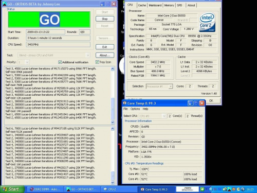Image resolution: width=257 pixels, height=193 pixels.
Task: Click the Start Time field in ORTHOS
Action: [x=45, y=32]
